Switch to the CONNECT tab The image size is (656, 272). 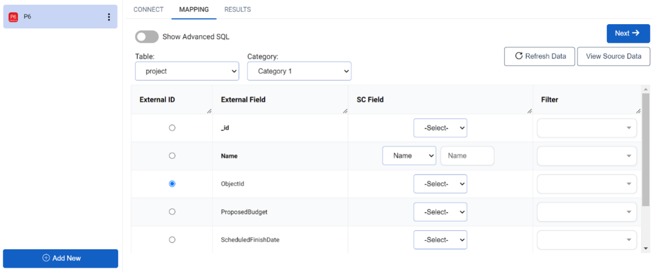coord(149,10)
